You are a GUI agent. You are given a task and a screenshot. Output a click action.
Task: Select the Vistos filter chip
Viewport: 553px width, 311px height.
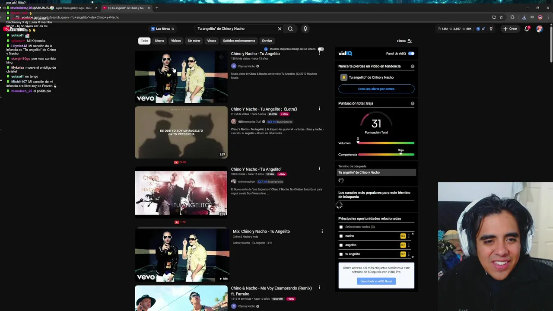212,41
